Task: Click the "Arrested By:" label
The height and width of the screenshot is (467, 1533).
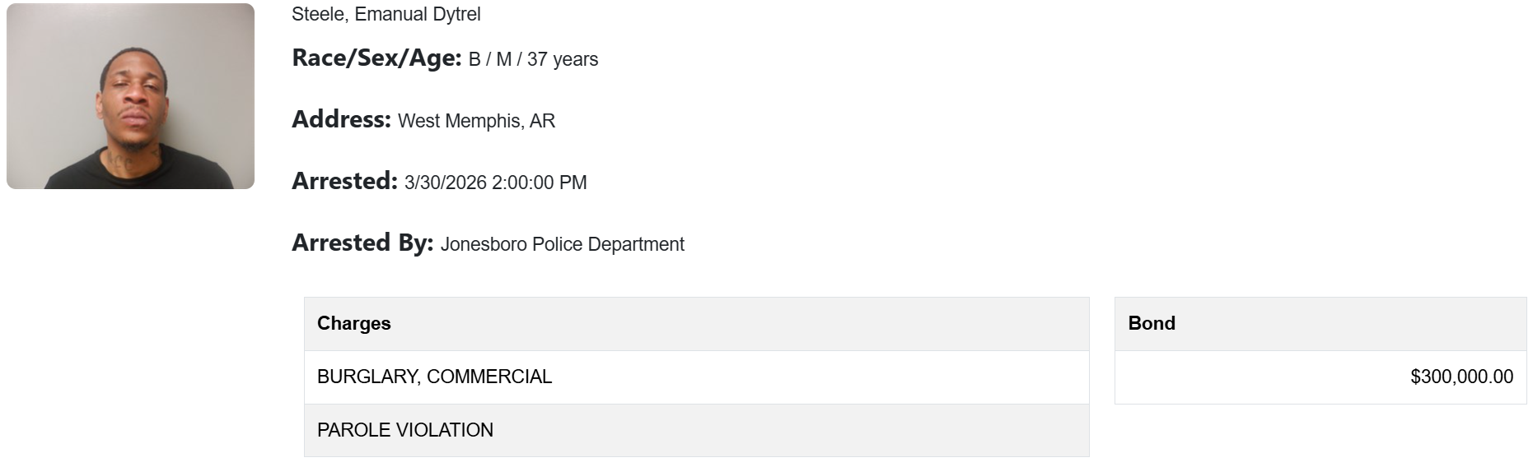Action: click(x=362, y=243)
